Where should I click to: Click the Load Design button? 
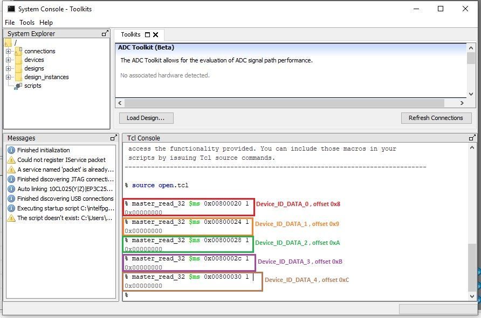146,118
